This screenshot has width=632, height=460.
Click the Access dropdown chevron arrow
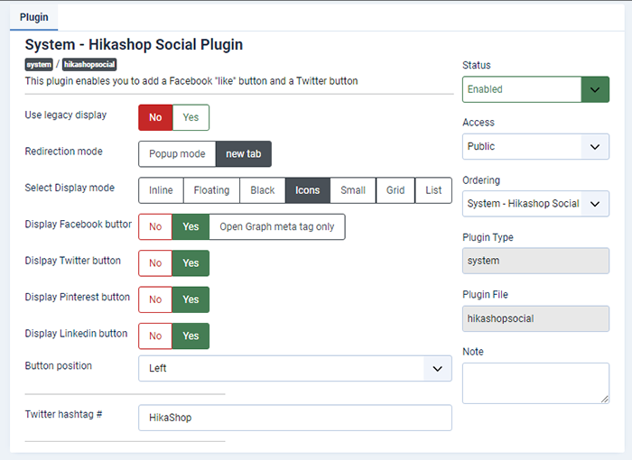595,147
